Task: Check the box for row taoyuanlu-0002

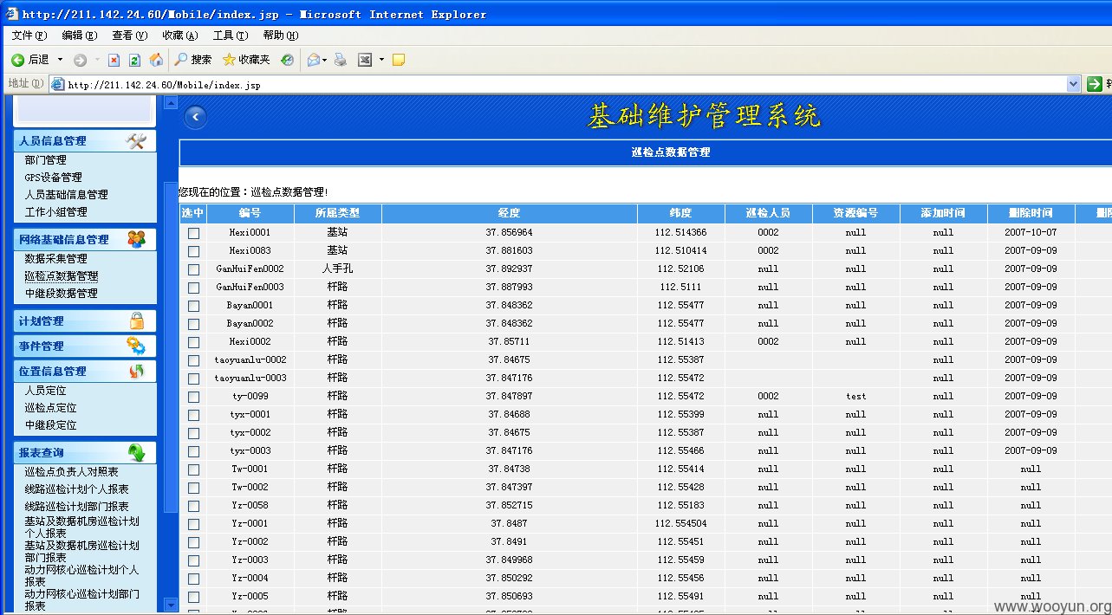Action: tap(193, 360)
